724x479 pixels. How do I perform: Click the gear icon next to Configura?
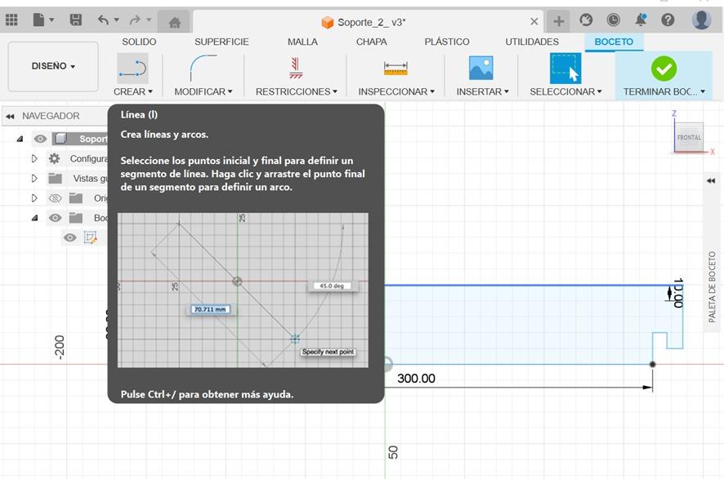pyautogui.click(x=55, y=158)
